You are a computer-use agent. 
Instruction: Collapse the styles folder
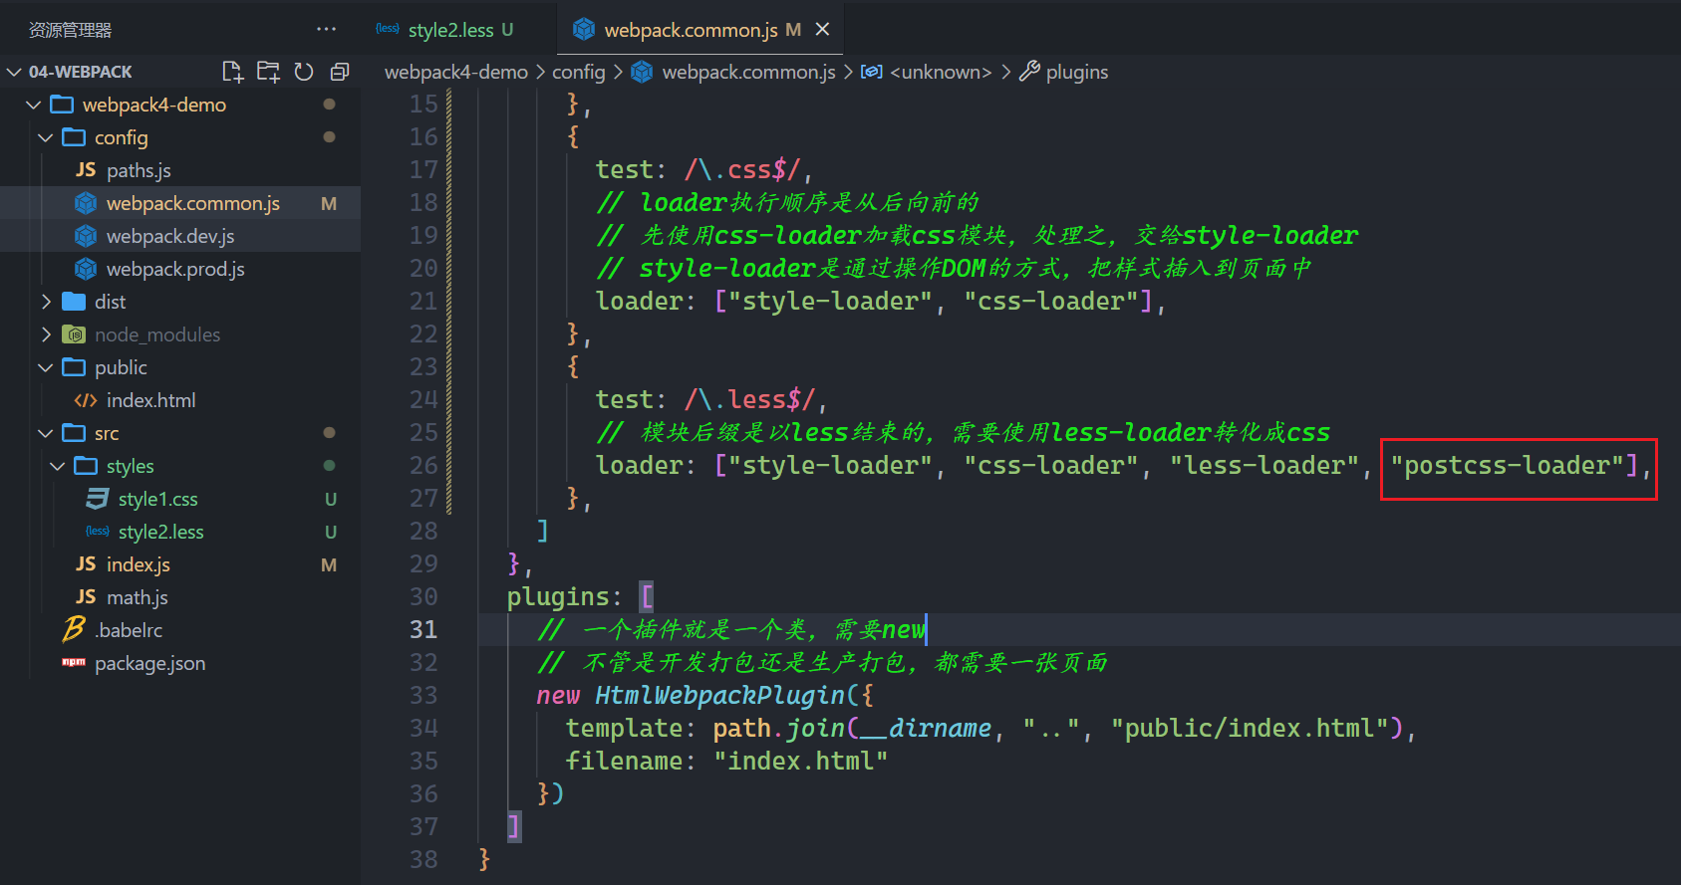coord(57,466)
